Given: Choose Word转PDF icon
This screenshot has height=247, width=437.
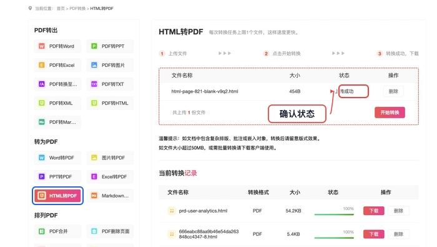Looking at the screenshot, I should [42, 158].
